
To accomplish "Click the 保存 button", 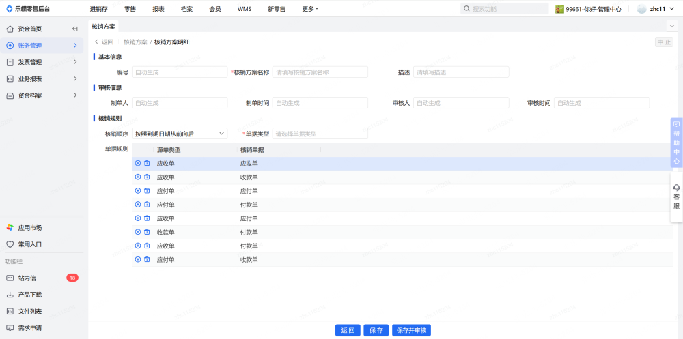I will pos(376,330).
